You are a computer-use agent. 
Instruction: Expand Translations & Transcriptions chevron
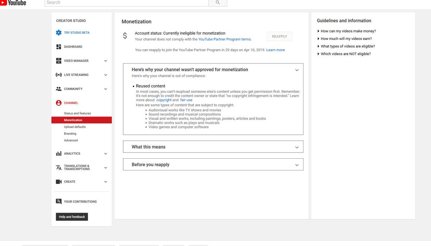pos(106,168)
